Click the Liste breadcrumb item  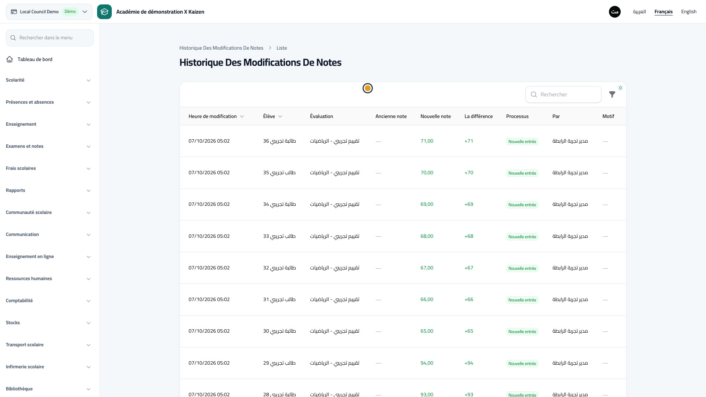(x=282, y=48)
